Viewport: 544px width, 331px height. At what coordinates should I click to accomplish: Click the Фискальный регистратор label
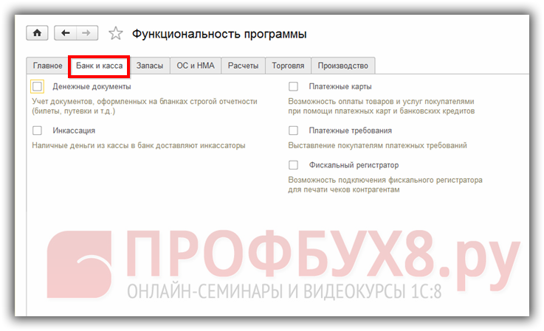[x=354, y=165]
